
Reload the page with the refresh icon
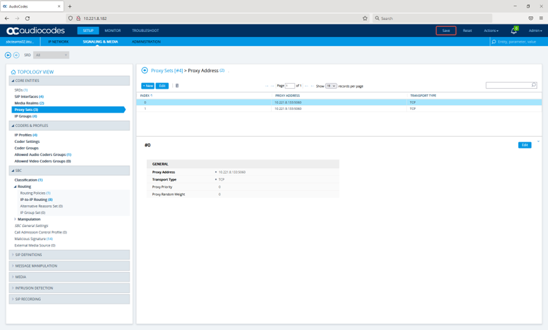[x=27, y=18]
